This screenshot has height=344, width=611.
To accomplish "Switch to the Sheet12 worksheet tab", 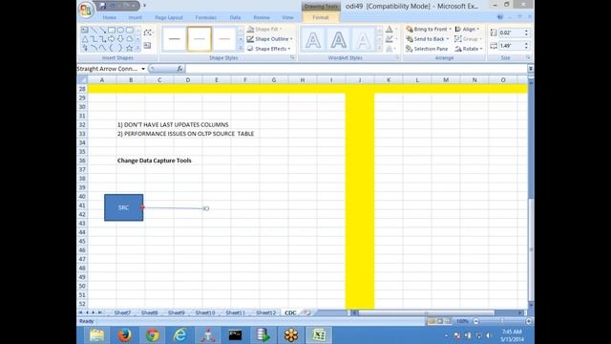I will point(266,312).
